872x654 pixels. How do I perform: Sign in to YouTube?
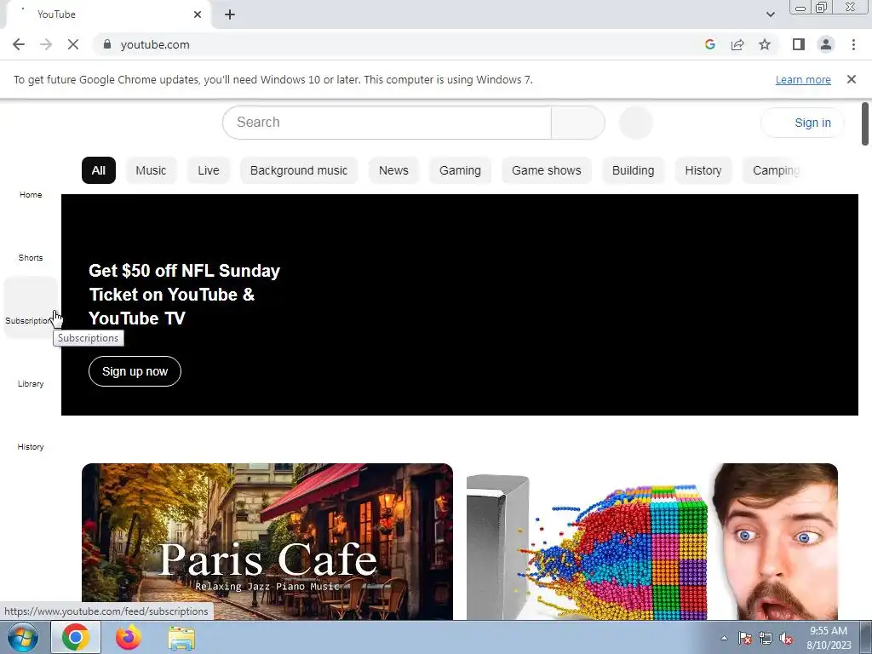802,123
